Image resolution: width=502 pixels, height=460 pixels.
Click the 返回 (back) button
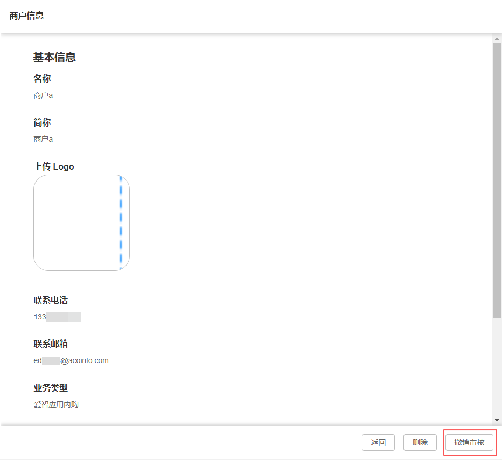click(x=378, y=442)
